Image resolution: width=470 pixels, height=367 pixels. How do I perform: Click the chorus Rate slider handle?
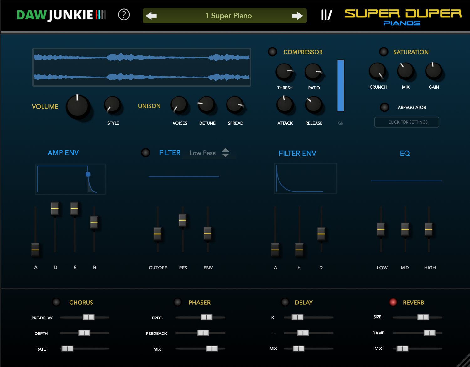click(67, 349)
